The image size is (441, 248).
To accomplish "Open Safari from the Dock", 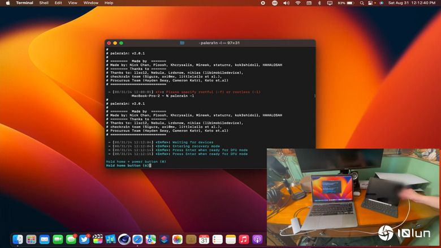I will pos(137,240).
